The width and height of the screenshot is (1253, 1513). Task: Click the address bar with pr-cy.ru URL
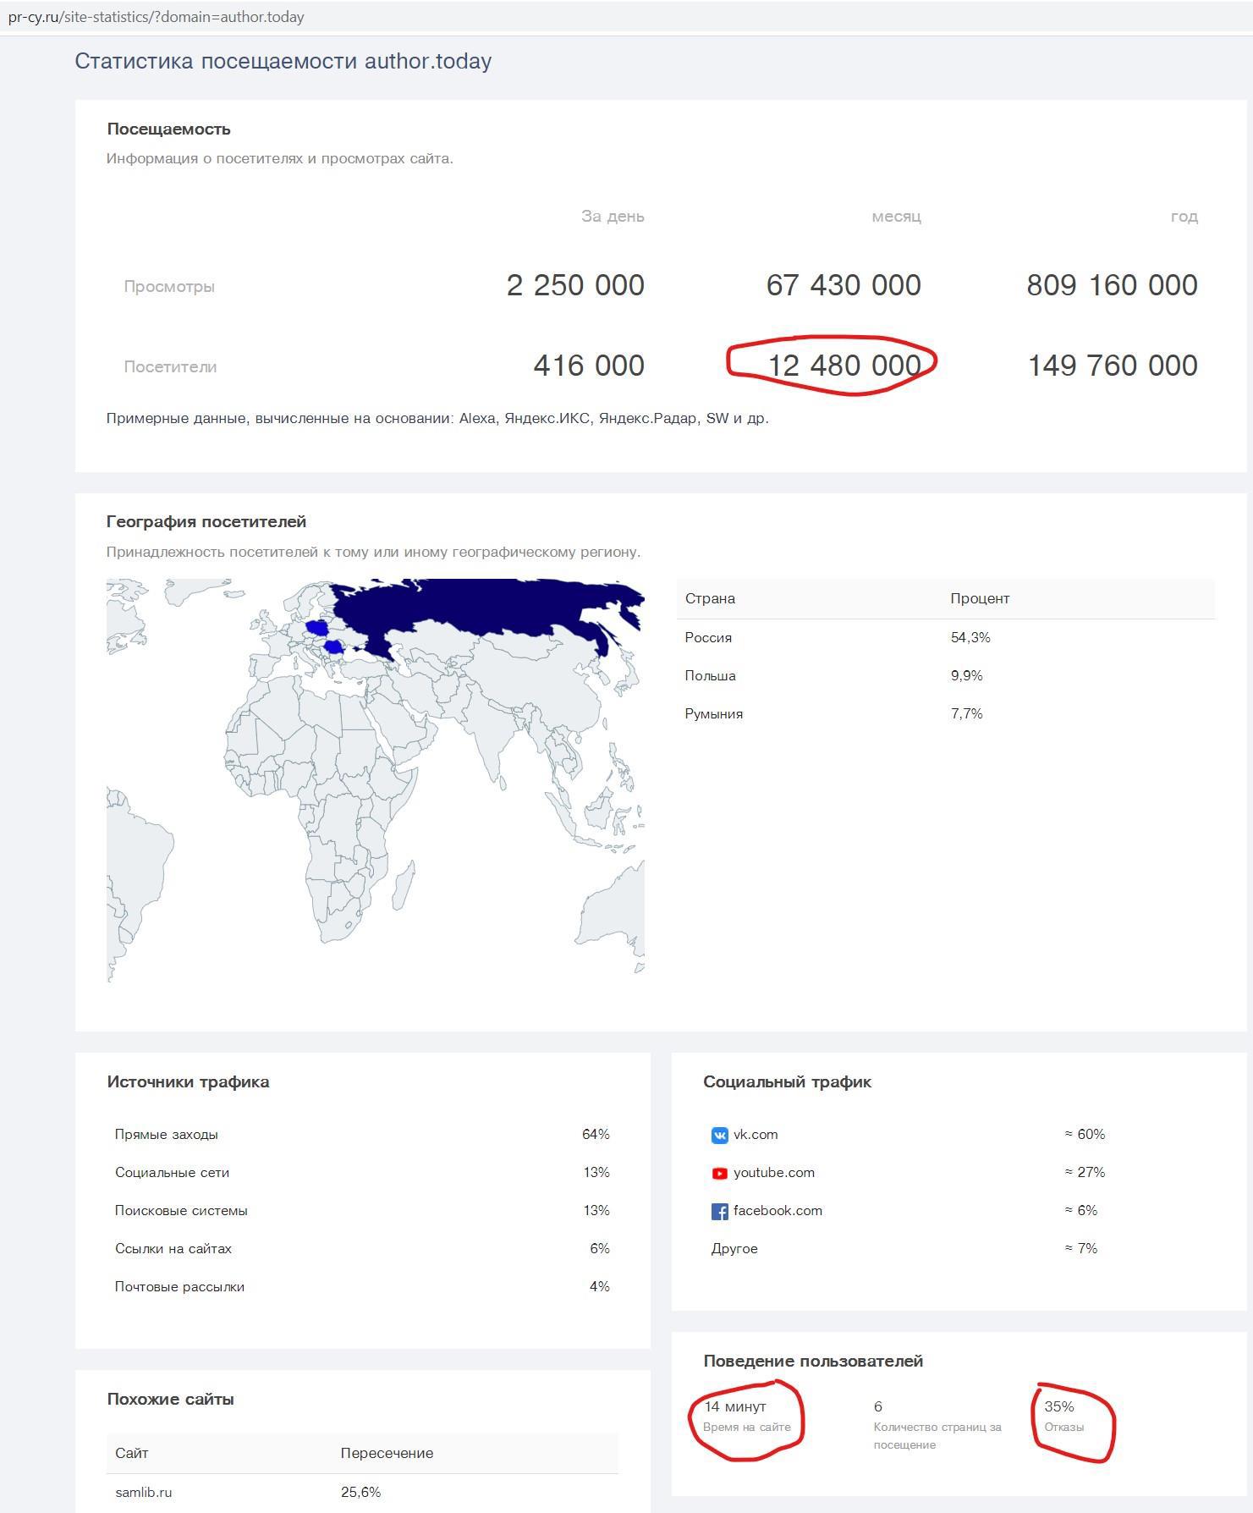(157, 17)
